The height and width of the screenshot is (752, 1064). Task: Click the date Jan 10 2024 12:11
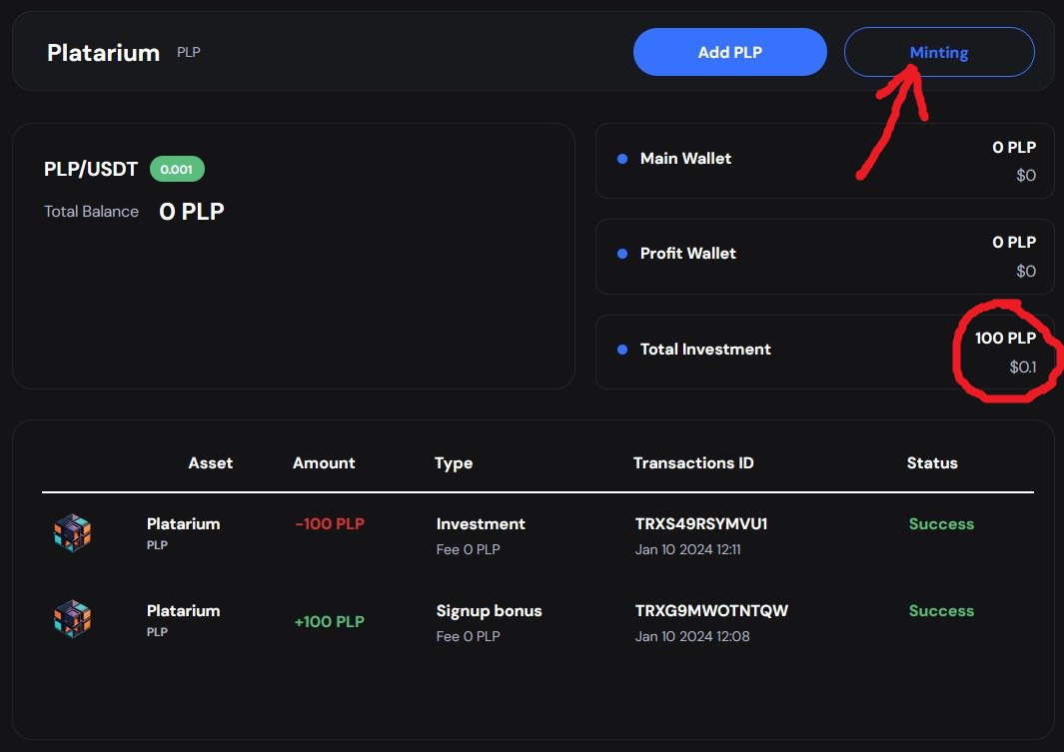687,549
